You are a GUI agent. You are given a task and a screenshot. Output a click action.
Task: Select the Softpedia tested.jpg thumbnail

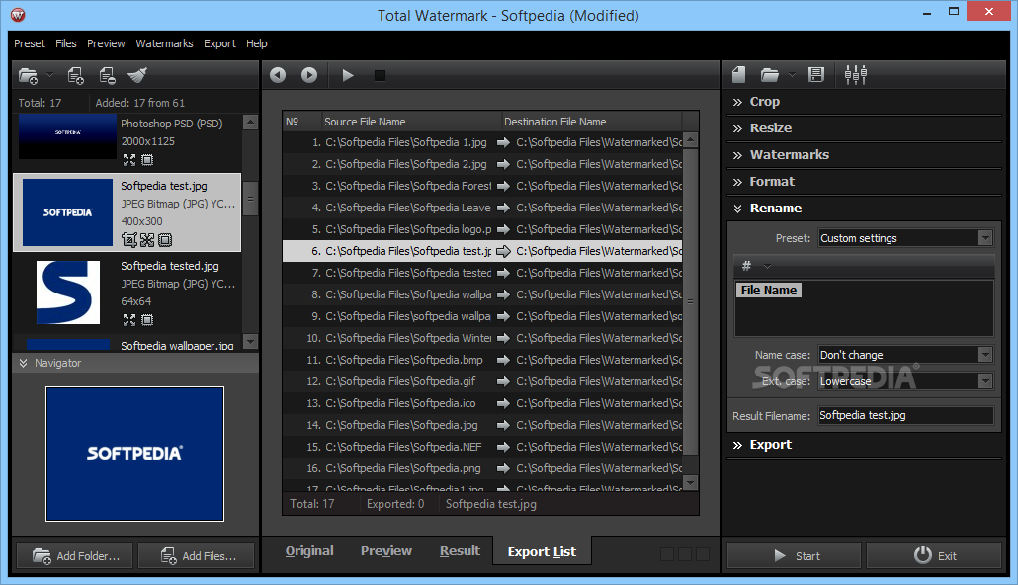68,292
